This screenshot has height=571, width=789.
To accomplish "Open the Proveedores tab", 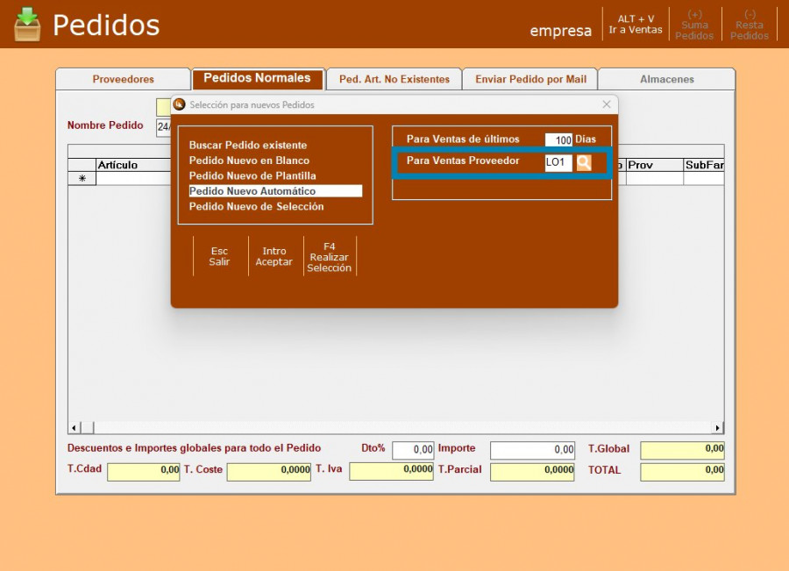I will (x=123, y=79).
